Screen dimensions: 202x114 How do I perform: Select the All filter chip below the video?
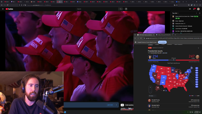pyautogui.click(x=122, y=105)
